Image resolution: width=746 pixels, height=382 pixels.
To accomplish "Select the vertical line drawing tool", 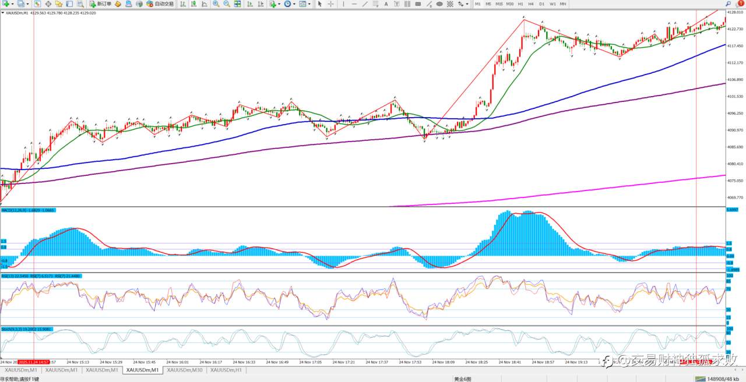I will coord(344,3).
